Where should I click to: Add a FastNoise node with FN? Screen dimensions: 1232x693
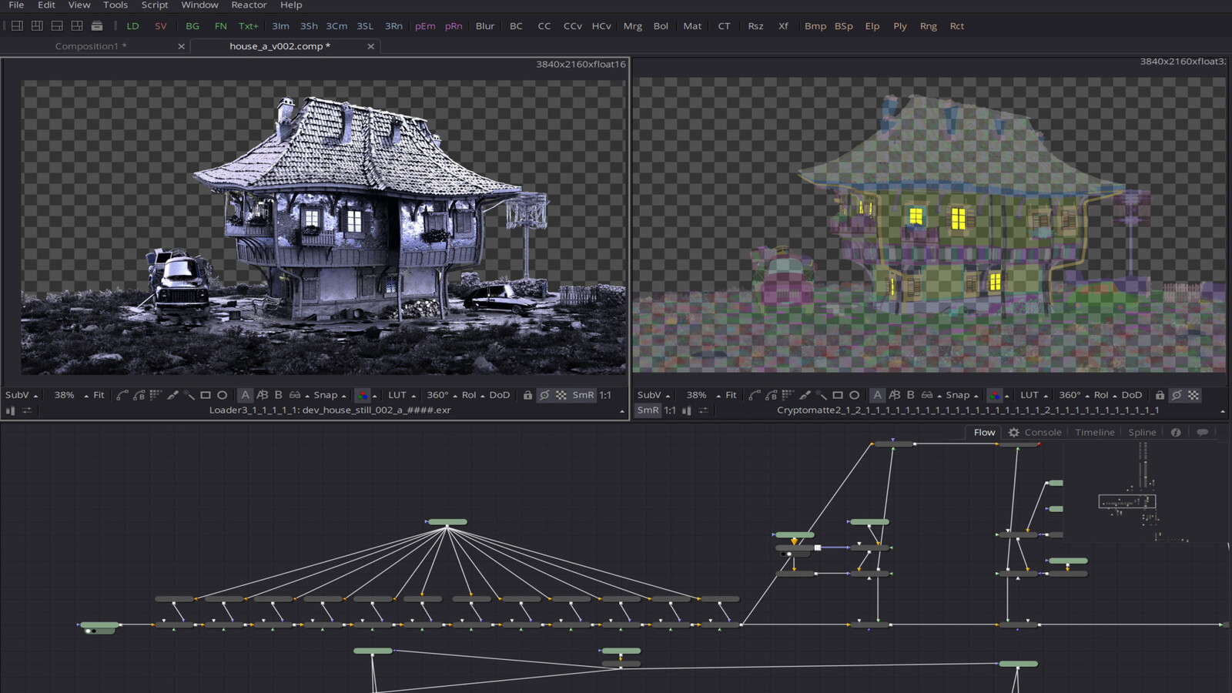220,25
